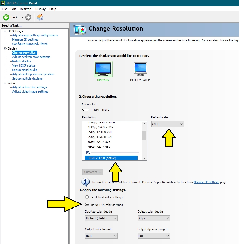The image size is (239, 244).
Task: Click the green Back arrow icon
Action: (x=6, y=17)
